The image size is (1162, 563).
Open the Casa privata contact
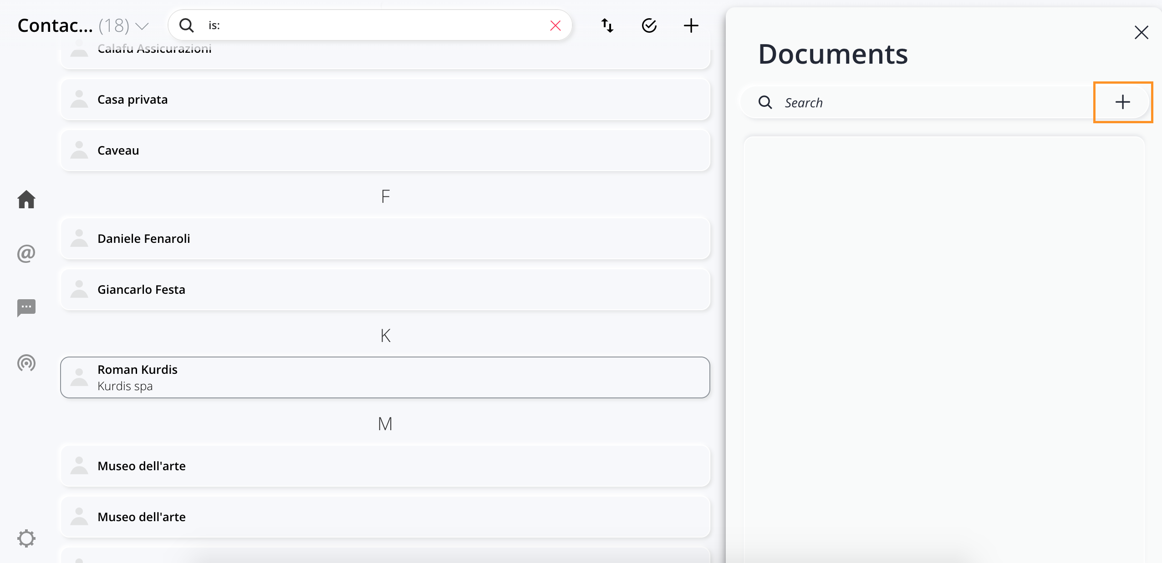point(385,100)
